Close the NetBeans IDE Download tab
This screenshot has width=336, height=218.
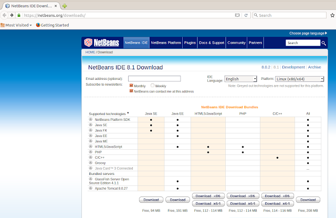click(56, 6)
